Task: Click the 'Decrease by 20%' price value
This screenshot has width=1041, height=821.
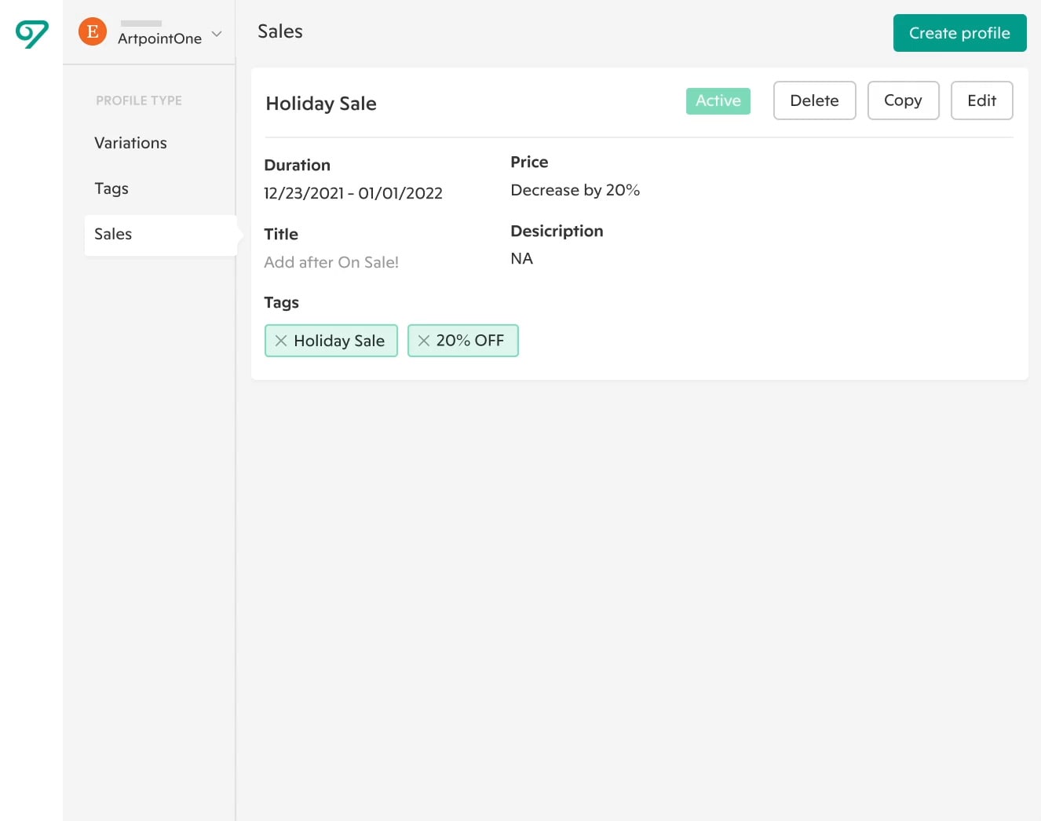Action: [575, 190]
